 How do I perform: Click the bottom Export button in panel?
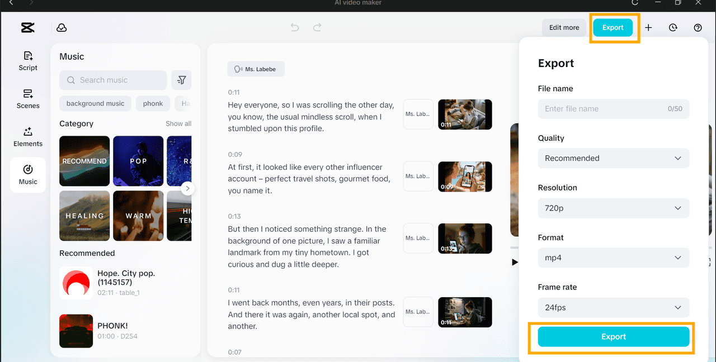coord(613,337)
